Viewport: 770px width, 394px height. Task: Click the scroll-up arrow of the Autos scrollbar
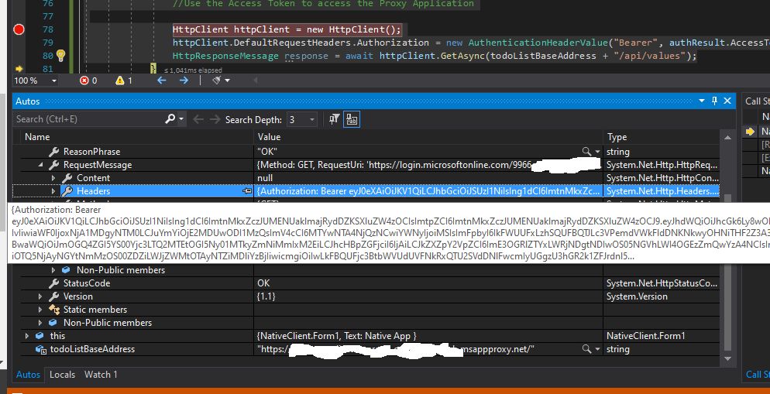pos(727,137)
